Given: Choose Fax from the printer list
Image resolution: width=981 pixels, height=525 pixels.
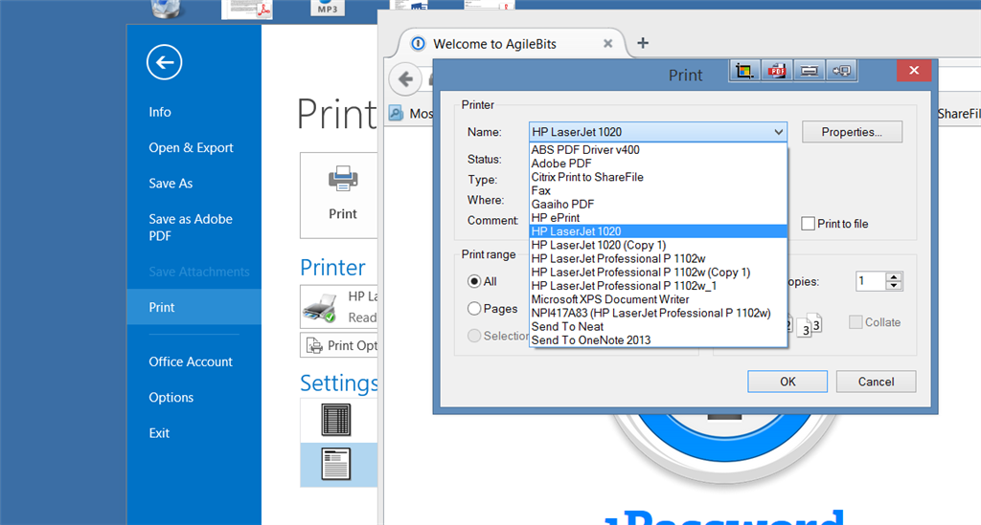Looking at the screenshot, I should pyautogui.click(x=657, y=191).
